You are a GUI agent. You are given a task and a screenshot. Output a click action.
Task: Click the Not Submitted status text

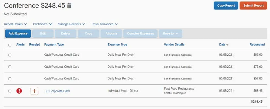15,14
